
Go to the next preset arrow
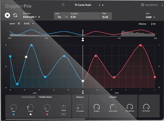(x=103, y=5)
